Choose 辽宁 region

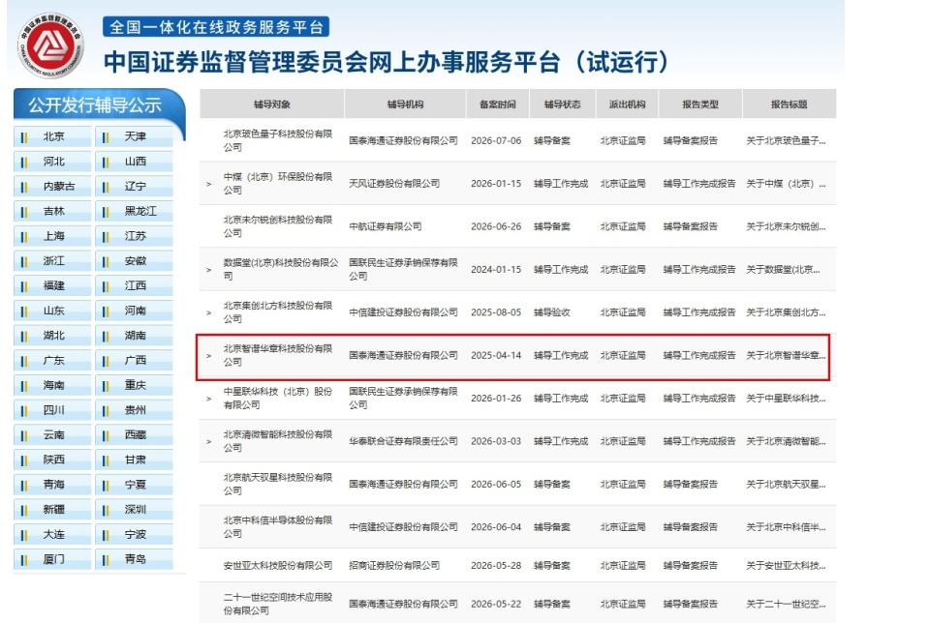point(134,187)
